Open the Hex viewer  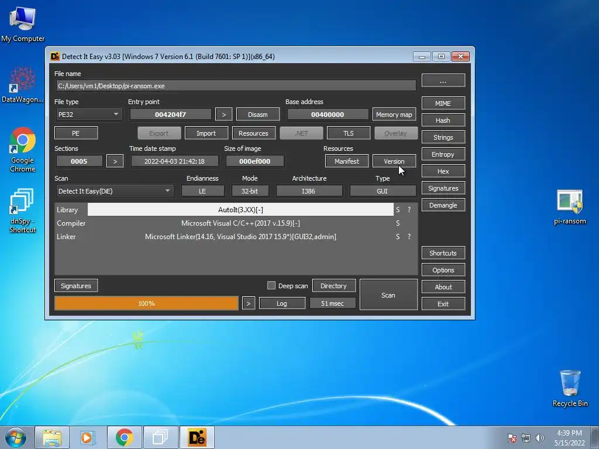pyautogui.click(x=443, y=171)
